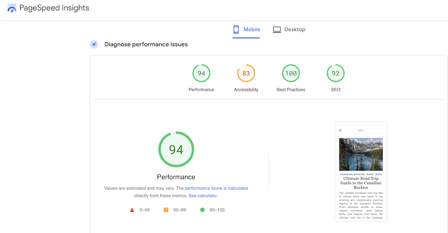Image resolution: width=448 pixels, height=233 pixels.
Task: Open the performance score is calculated link
Action: coord(216,188)
